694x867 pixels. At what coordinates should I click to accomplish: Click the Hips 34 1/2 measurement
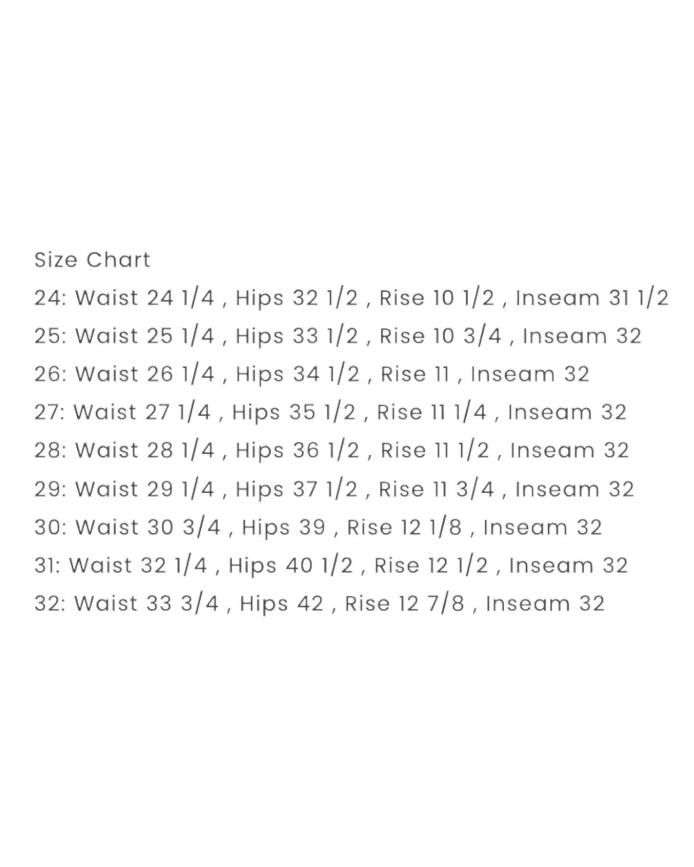point(297,374)
